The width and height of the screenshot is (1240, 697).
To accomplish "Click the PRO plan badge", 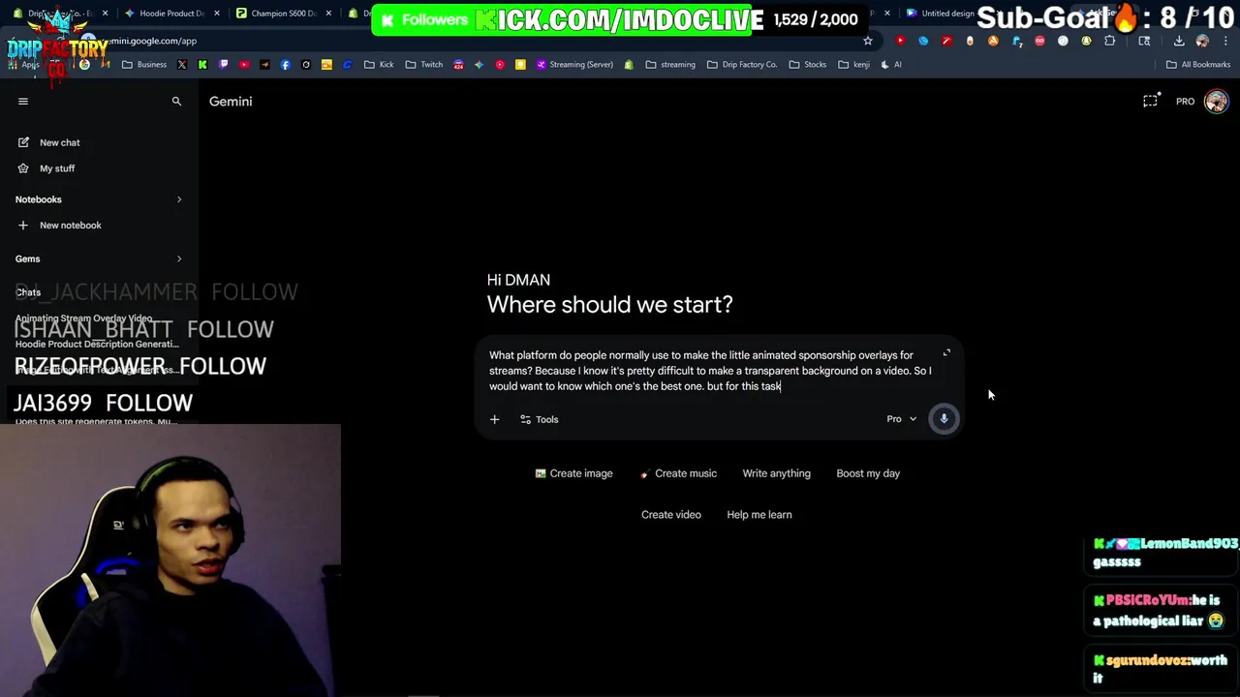I will [x=1185, y=102].
